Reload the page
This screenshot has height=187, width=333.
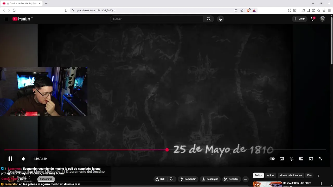14,10
